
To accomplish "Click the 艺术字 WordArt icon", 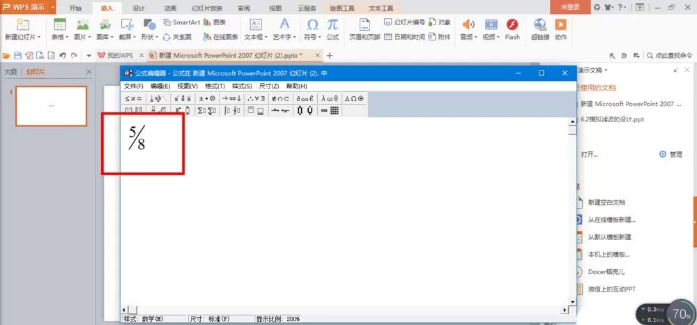I will (x=284, y=25).
